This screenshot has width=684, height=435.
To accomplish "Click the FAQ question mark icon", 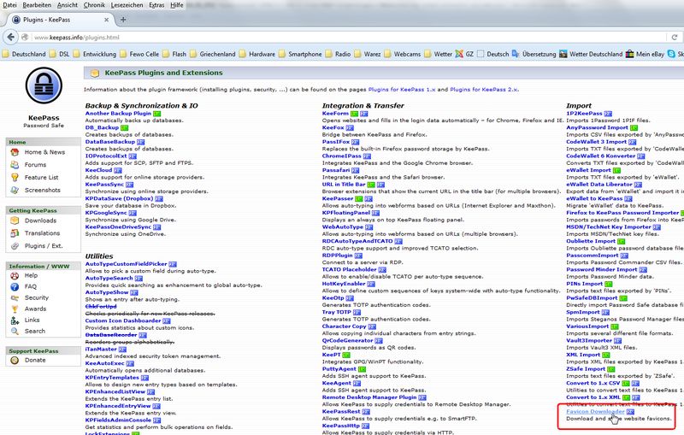I will coord(15,286).
